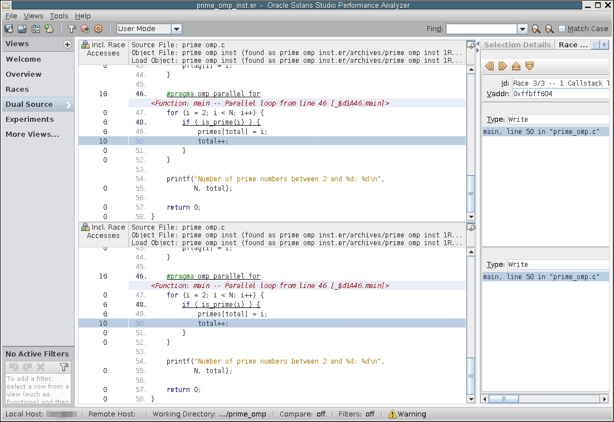The image size is (614, 422).
Task: Click the Warning indicator in the status bar
Action: 407,414
